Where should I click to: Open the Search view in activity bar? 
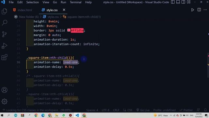[4, 23]
